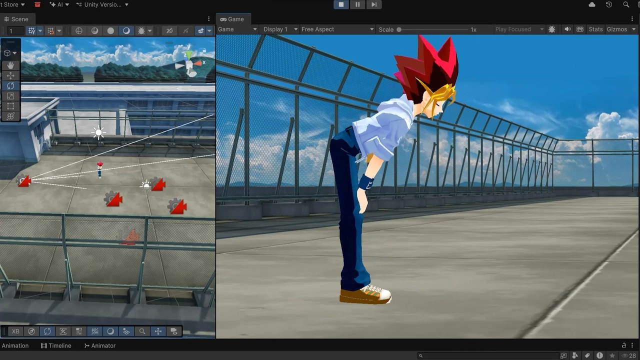The width and height of the screenshot is (640, 360).
Task: Open the undo history icon
Action: [x=609, y=4]
